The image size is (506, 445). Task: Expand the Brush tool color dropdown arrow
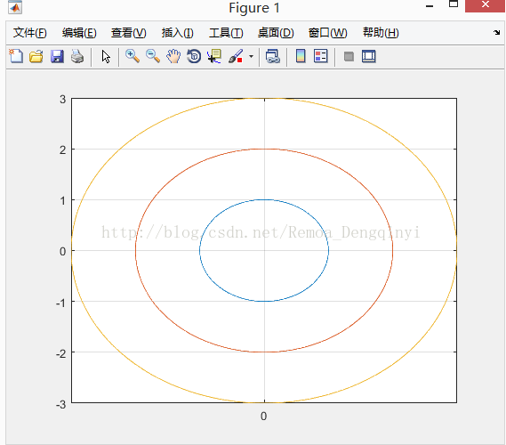pos(251,56)
